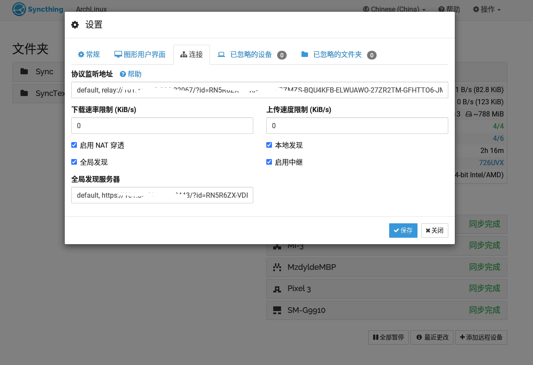Open the 常规 settings tab
The width and height of the screenshot is (533, 365).
tap(89, 54)
